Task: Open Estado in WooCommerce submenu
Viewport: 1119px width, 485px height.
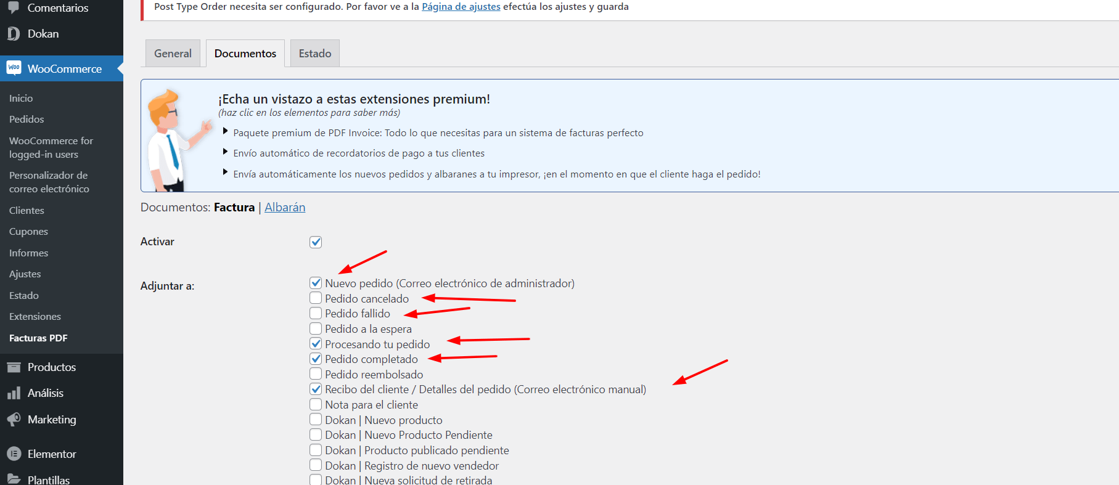Action: tap(24, 295)
